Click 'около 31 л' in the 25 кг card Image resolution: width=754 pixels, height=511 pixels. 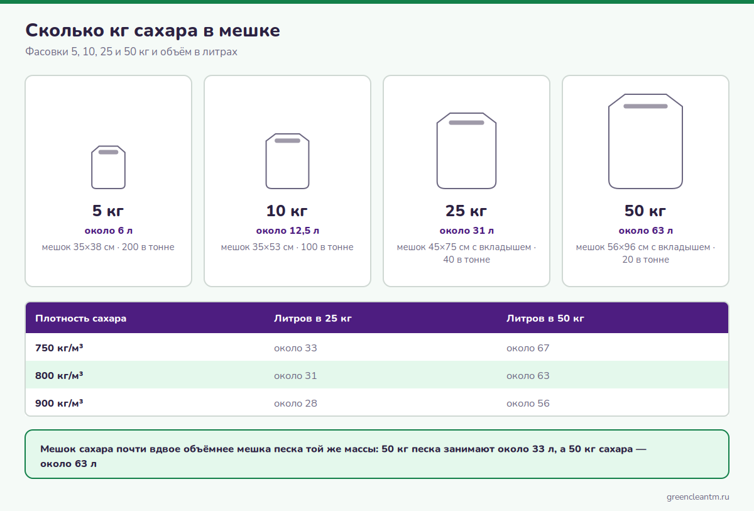coord(466,231)
